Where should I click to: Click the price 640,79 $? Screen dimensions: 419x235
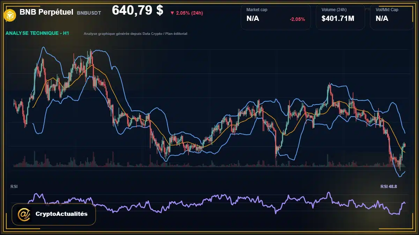(138, 10)
